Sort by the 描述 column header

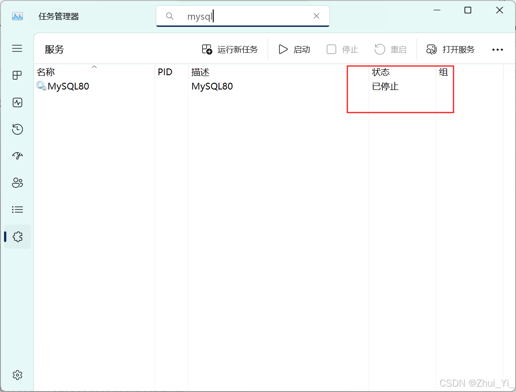tap(279, 72)
